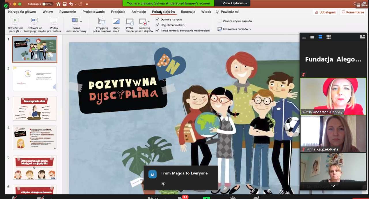Open the Zoom View Options dropdown
The height and width of the screenshot is (199, 369).
(x=235, y=3)
